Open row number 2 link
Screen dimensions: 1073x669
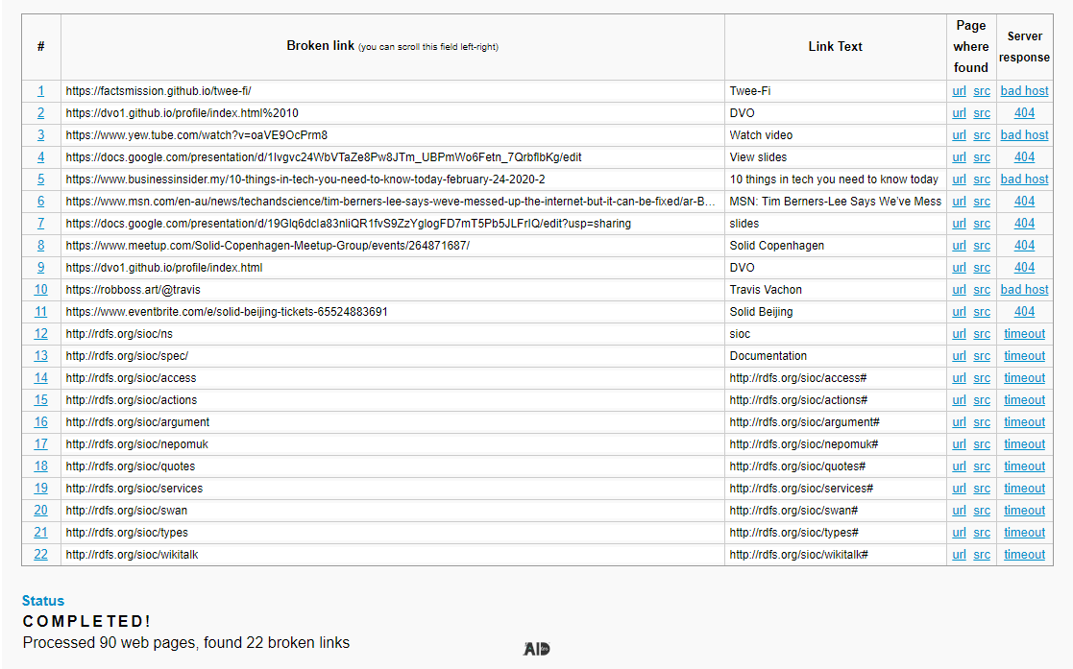click(x=41, y=113)
